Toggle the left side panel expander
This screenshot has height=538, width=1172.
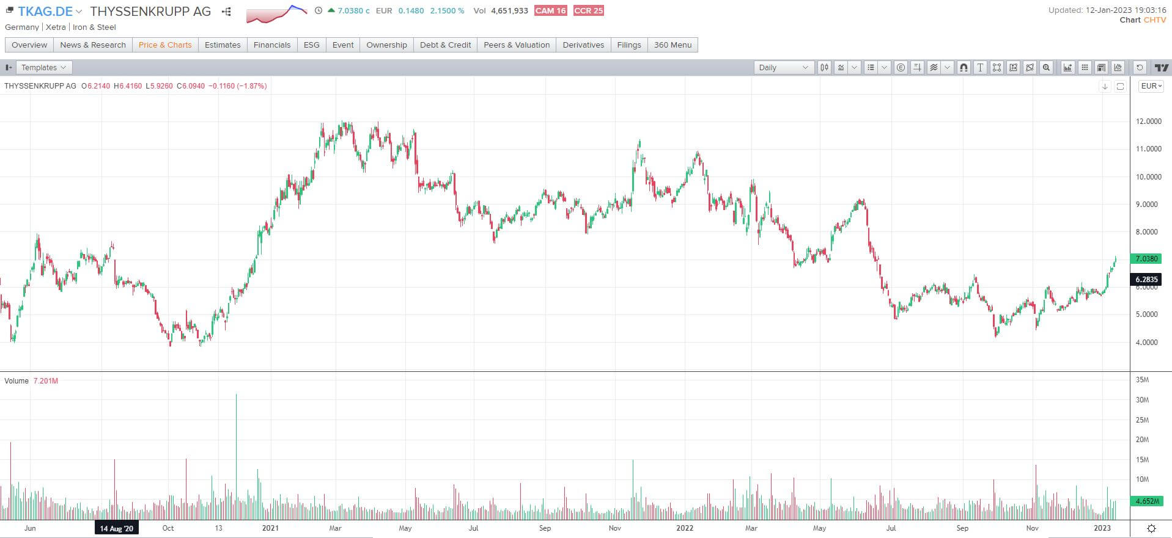click(9, 68)
